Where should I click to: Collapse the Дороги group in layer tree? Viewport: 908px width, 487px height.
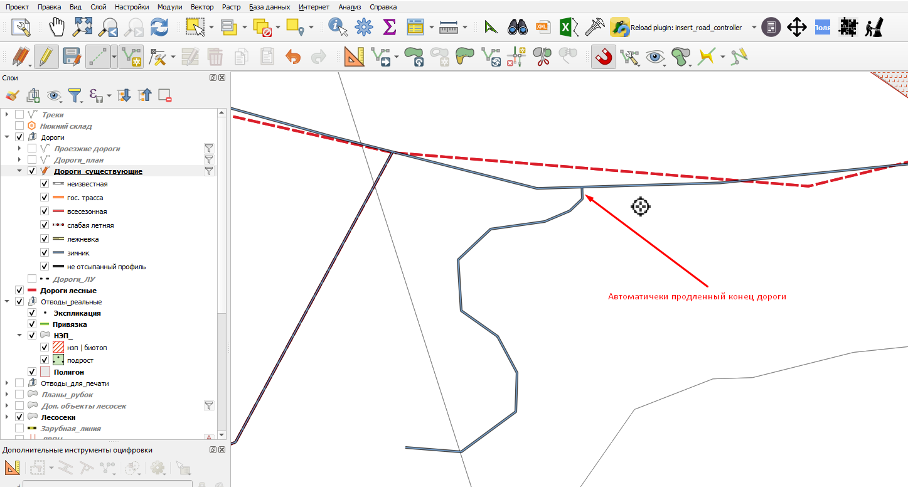(7, 137)
